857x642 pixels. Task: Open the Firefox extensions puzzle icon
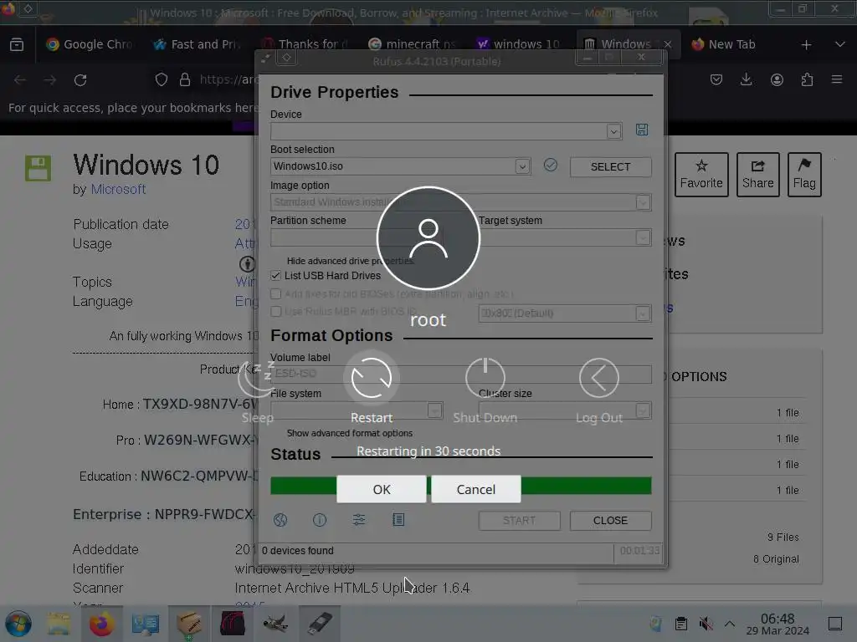click(807, 79)
